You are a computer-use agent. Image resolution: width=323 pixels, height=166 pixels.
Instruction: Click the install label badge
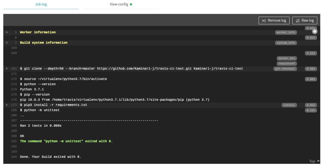click(x=289, y=105)
